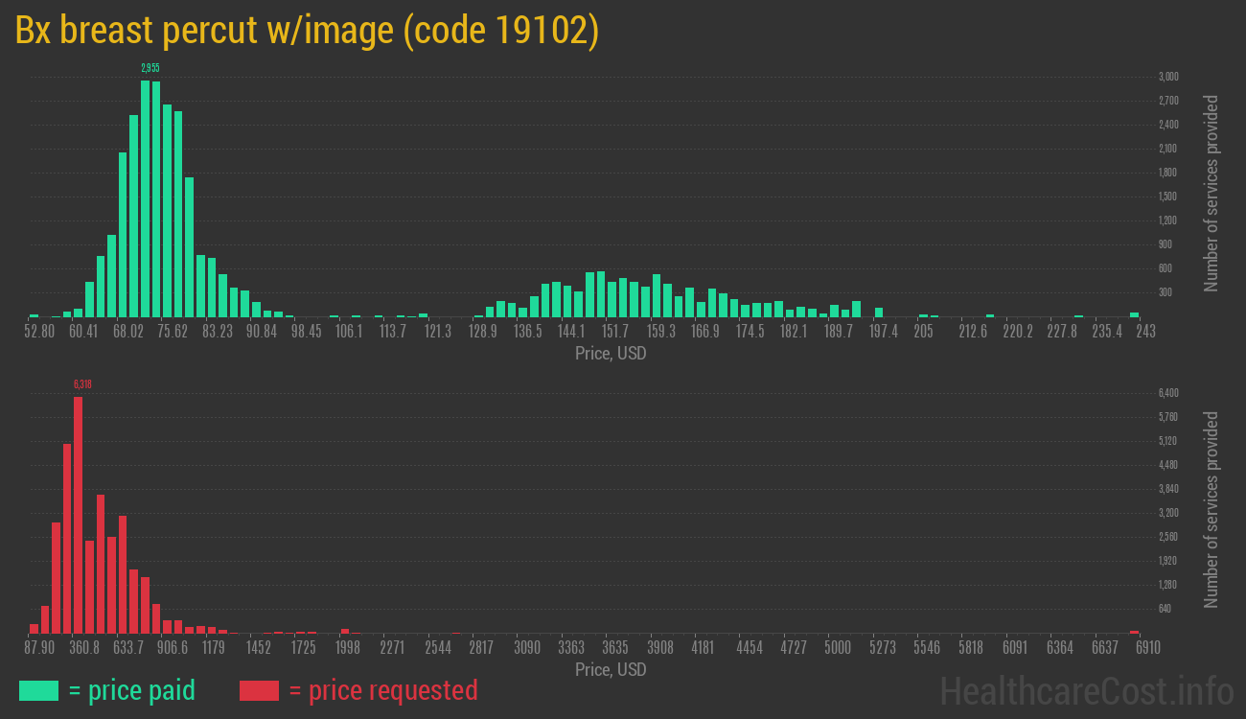Image resolution: width=1246 pixels, height=719 pixels.
Task: Click the 151.7 x-axis label on the green chart
Action: [616, 332]
